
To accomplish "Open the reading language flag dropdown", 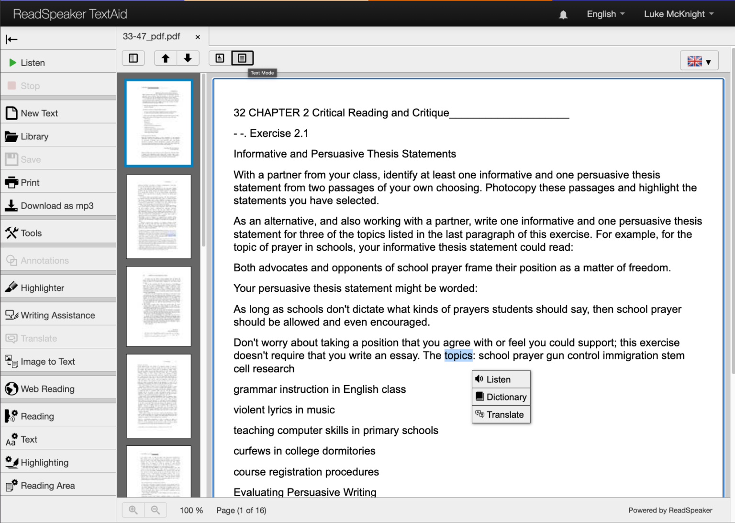I will click(x=699, y=61).
